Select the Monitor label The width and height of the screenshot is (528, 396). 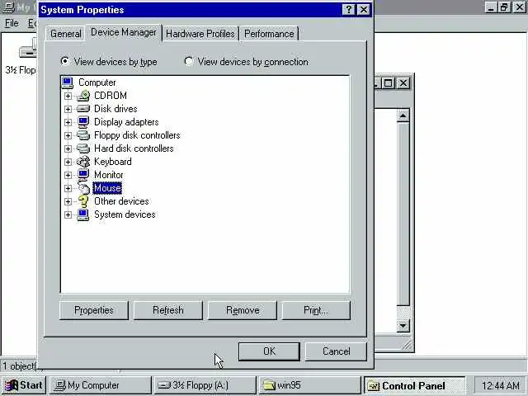pyautogui.click(x=108, y=175)
